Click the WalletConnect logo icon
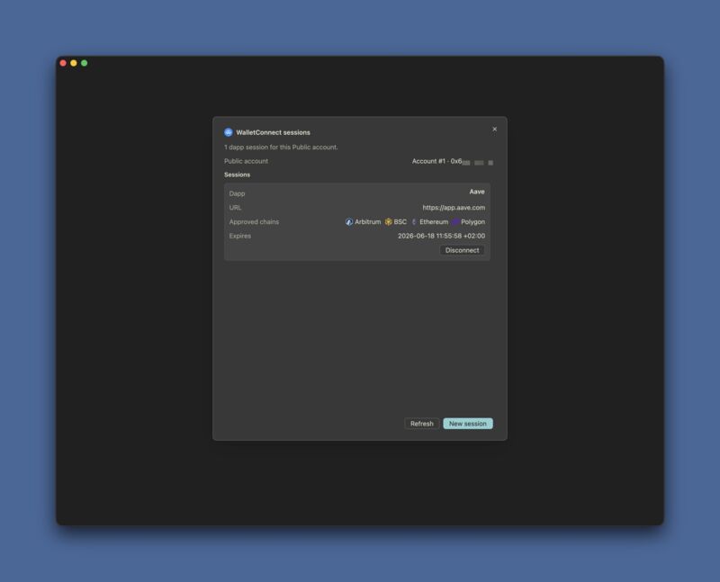Image resolution: width=720 pixels, height=582 pixels. 229,132
